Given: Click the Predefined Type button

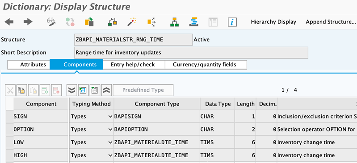Looking at the screenshot, I should (x=143, y=90).
